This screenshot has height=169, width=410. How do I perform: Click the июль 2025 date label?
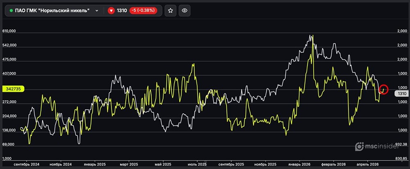pos(197,164)
